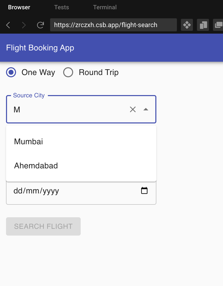Collapse the Source City suggestions with the chevron

tap(146, 109)
